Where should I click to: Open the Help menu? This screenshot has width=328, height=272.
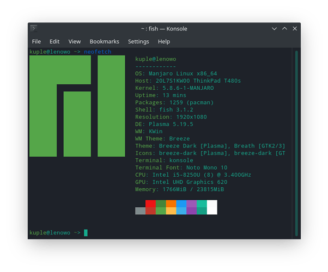click(x=164, y=41)
